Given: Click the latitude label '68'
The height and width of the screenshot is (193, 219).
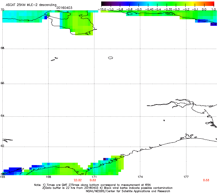Looking at the screenshot, I should click(2, 48).
